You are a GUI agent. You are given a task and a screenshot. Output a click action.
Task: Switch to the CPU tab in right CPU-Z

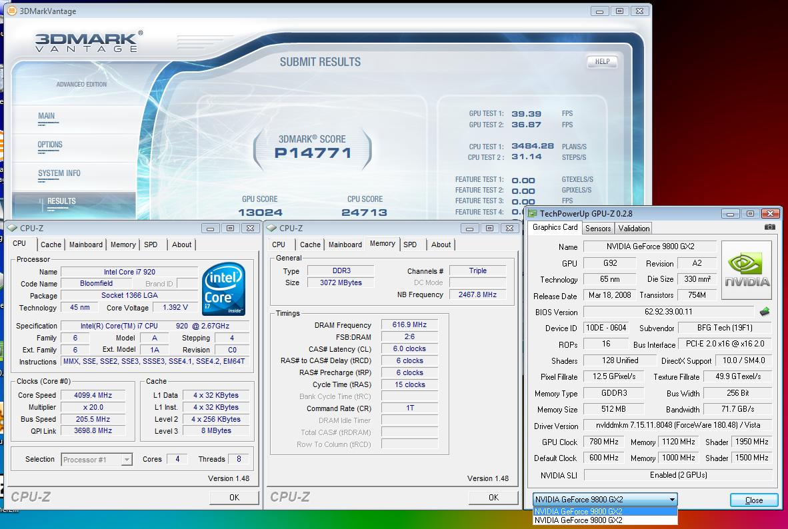pyautogui.click(x=279, y=245)
